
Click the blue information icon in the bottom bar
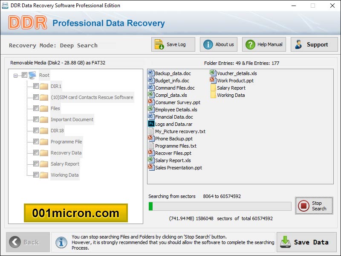61,242
